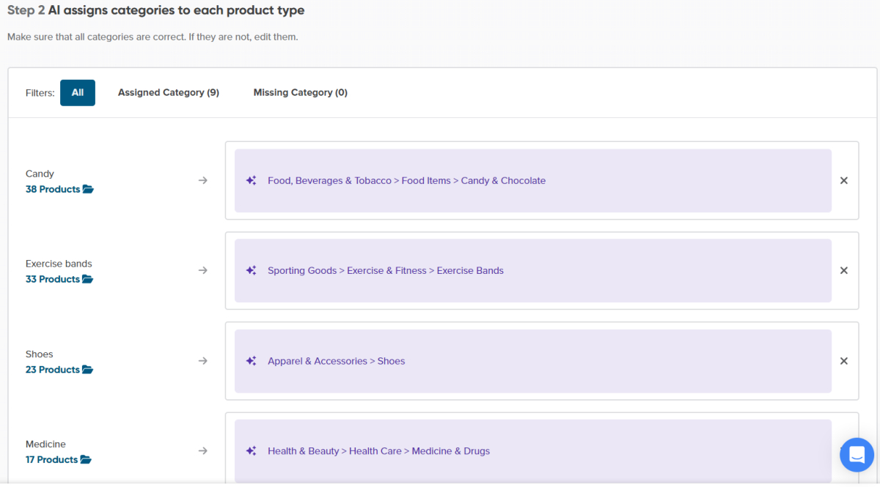880x487 pixels.
Task: Click the AI sparkle icon in Candy row
Action: pyautogui.click(x=251, y=181)
